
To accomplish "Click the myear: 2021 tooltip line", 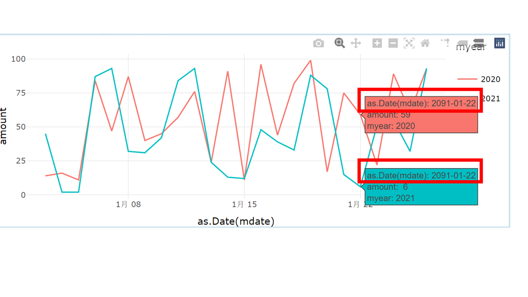I will coord(391,198).
